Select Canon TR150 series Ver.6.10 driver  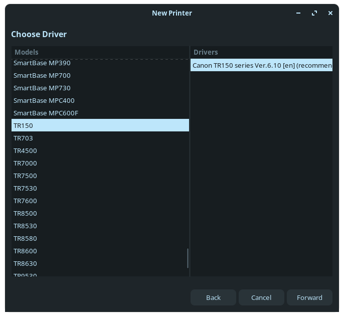(x=261, y=65)
